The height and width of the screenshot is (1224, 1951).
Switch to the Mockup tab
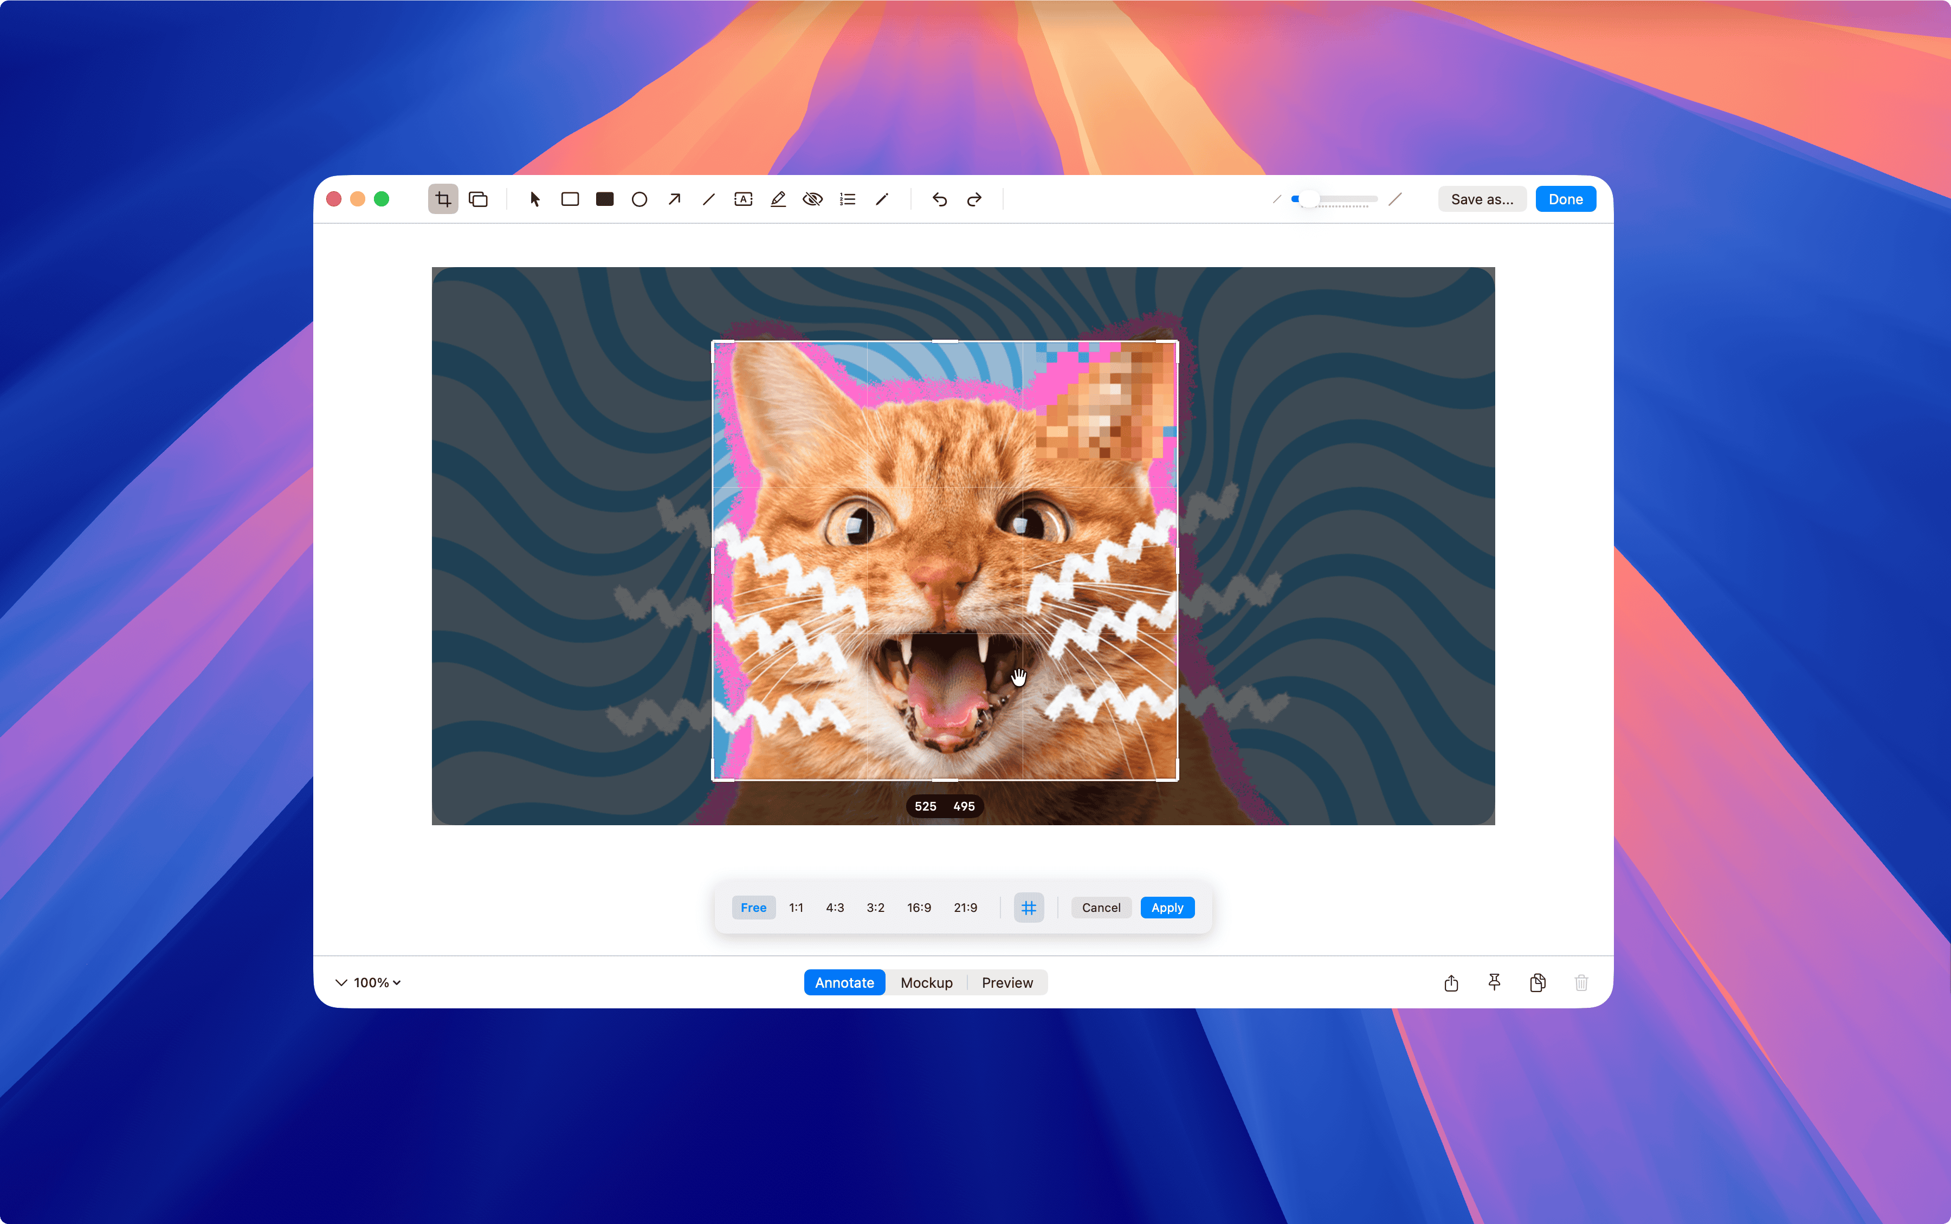pyautogui.click(x=926, y=982)
